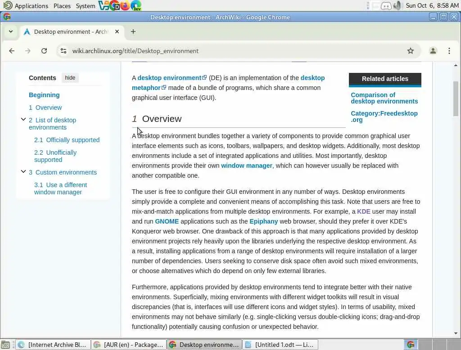The height and width of the screenshot is (350, 461).
Task: Open the Places menu
Action: [62, 6]
